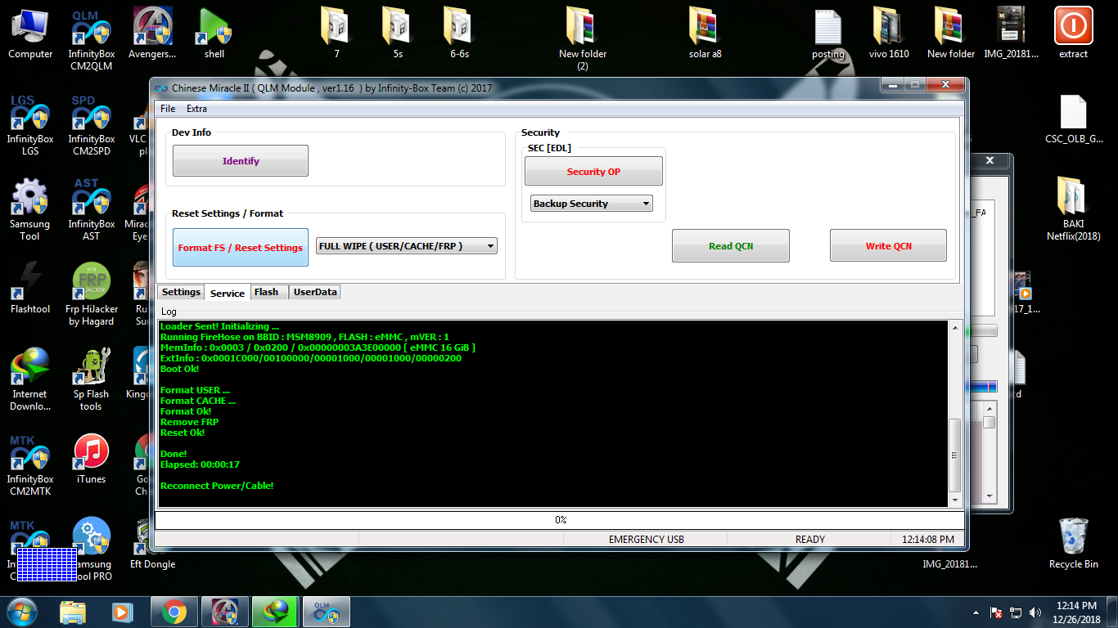The width and height of the screenshot is (1118, 628).
Task: Open the Extra menu
Action: 196,109
